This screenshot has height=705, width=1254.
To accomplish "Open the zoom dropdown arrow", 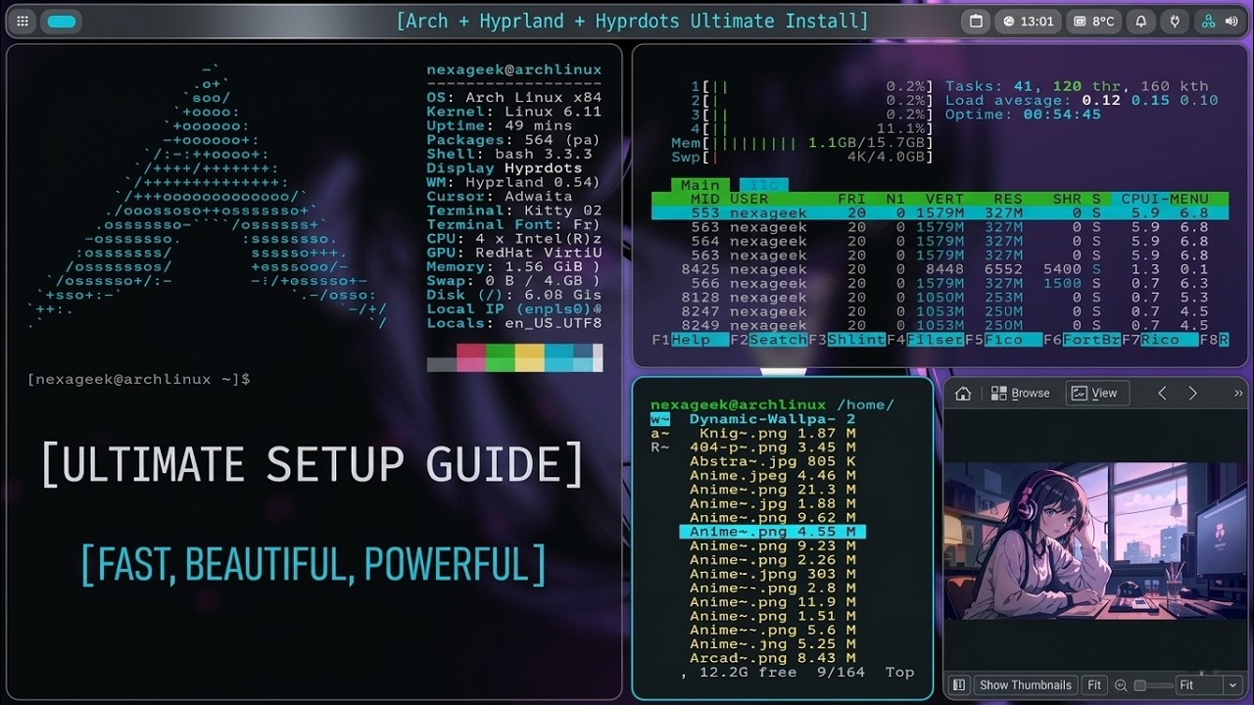I will [1233, 685].
